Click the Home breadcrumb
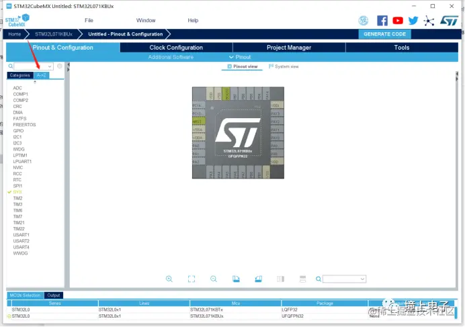Viewport: 465px width, 327px height. (x=15, y=34)
